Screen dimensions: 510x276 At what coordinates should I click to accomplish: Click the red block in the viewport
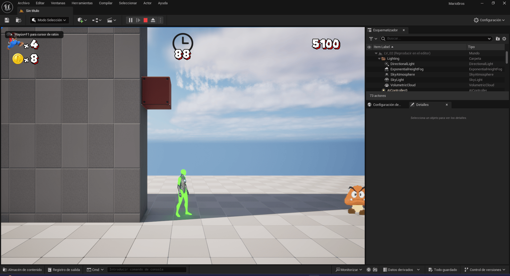click(156, 93)
